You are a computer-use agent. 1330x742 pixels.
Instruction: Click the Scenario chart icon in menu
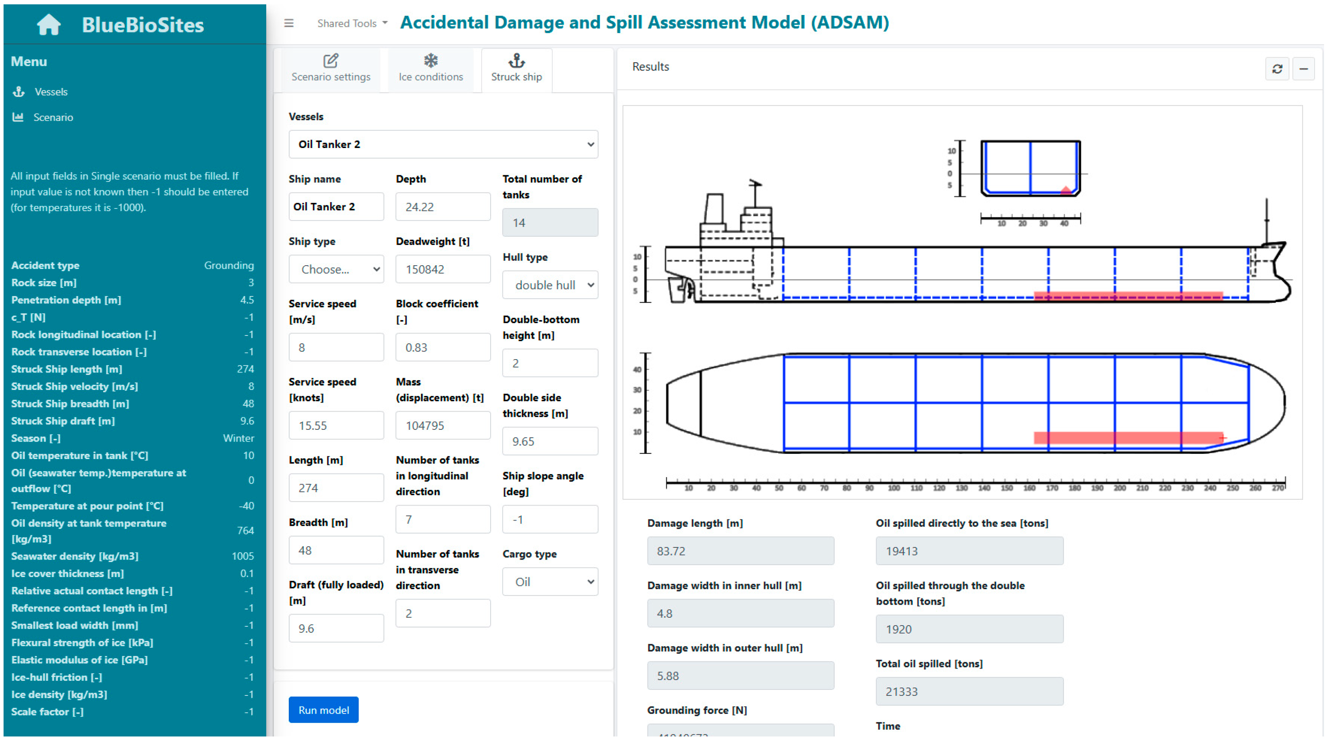[x=18, y=117]
